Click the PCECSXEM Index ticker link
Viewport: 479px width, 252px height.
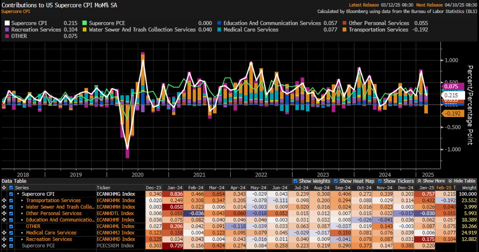(x=115, y=246)
